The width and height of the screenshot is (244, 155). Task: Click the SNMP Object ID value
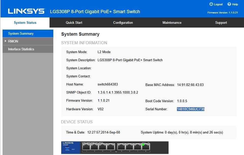(x=118, y=92)
